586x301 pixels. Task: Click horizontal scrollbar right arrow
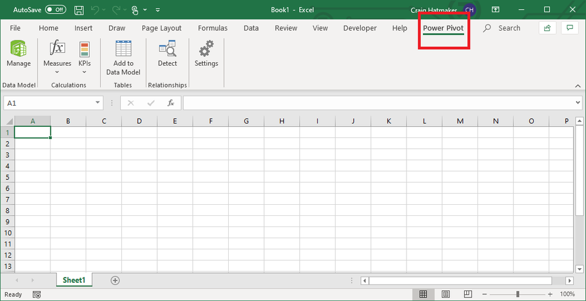[x=570, y=280]
